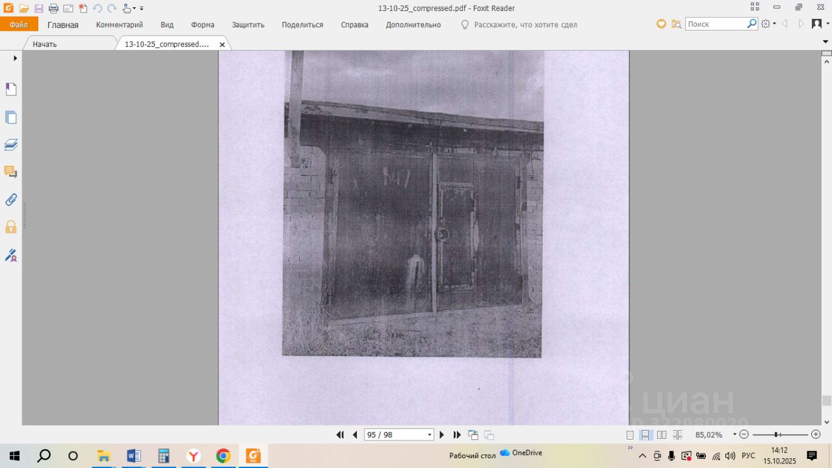Open the Comments panel icon in sidebar
This screenshot has height=468, width=832.
11,172
